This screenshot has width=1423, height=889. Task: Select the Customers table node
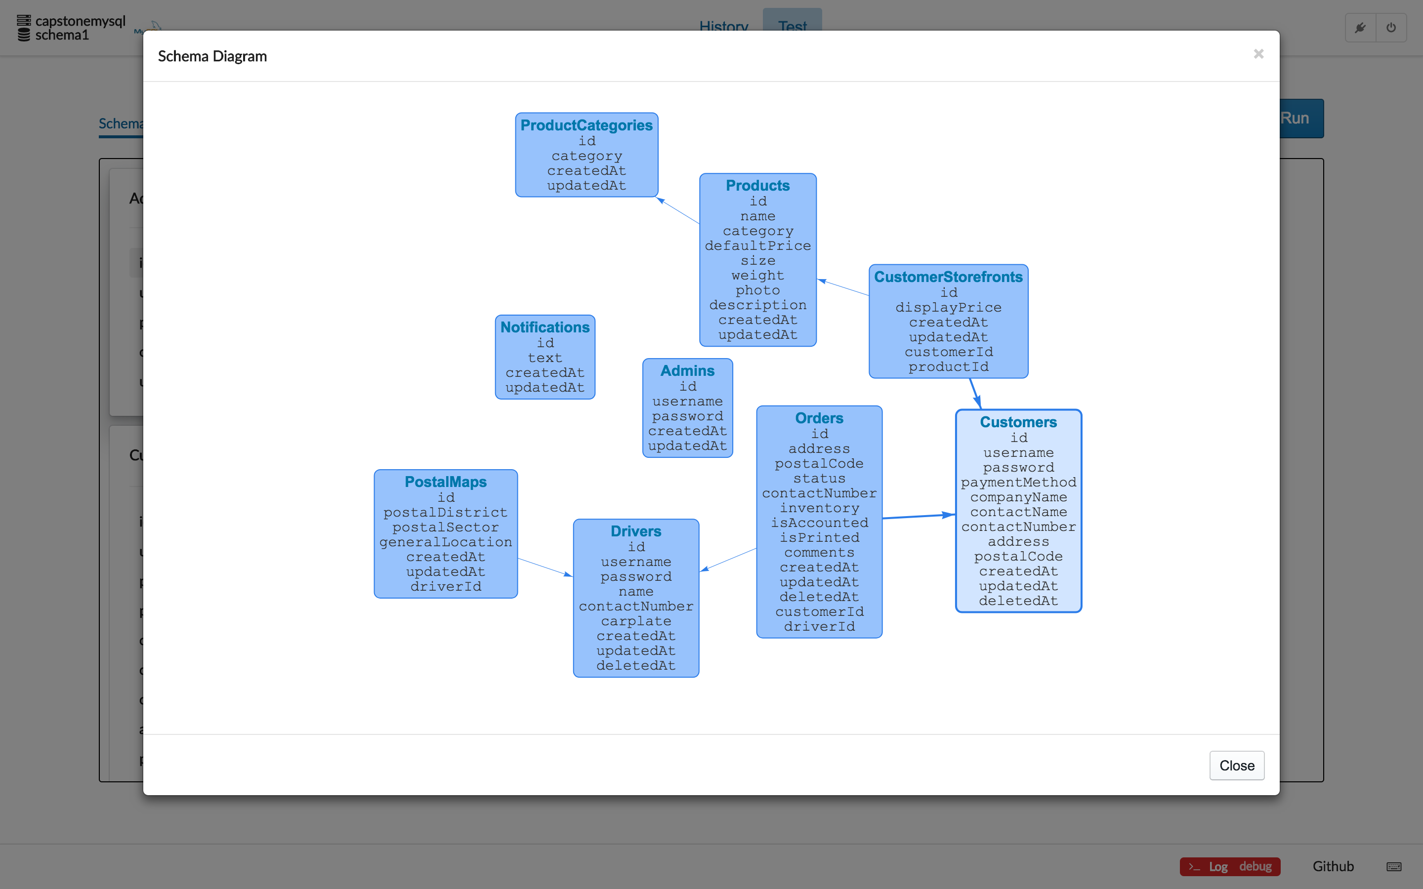1018,510
